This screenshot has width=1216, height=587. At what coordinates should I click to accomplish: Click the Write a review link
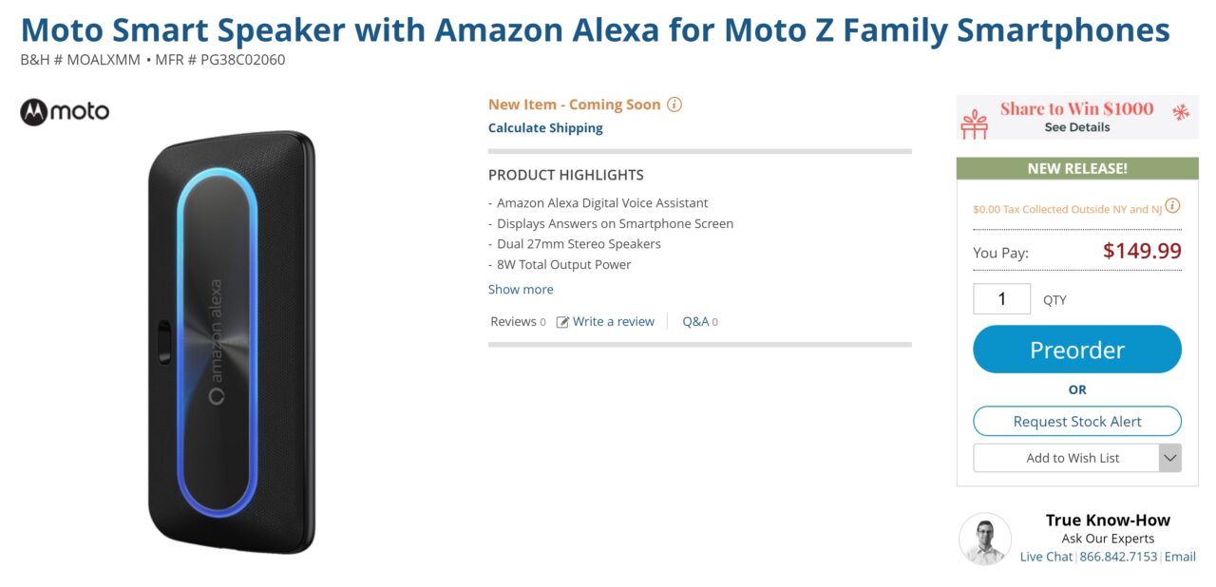(x=613, y=322)
